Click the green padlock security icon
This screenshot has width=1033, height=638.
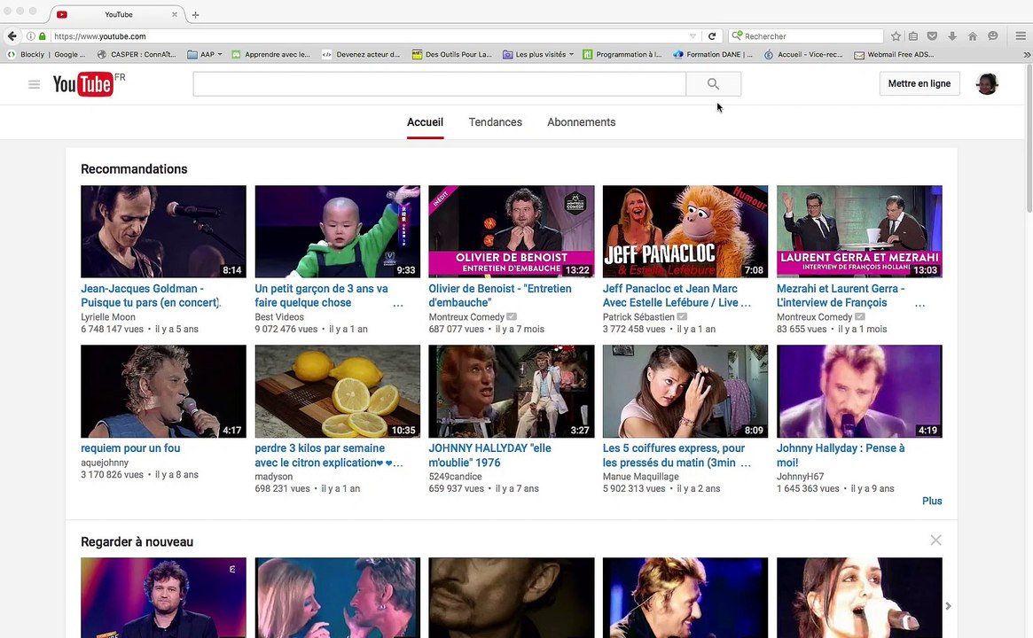click(x=43, y=36)
